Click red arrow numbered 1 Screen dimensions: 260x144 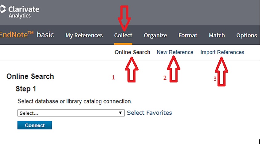(x=132, y=70)
